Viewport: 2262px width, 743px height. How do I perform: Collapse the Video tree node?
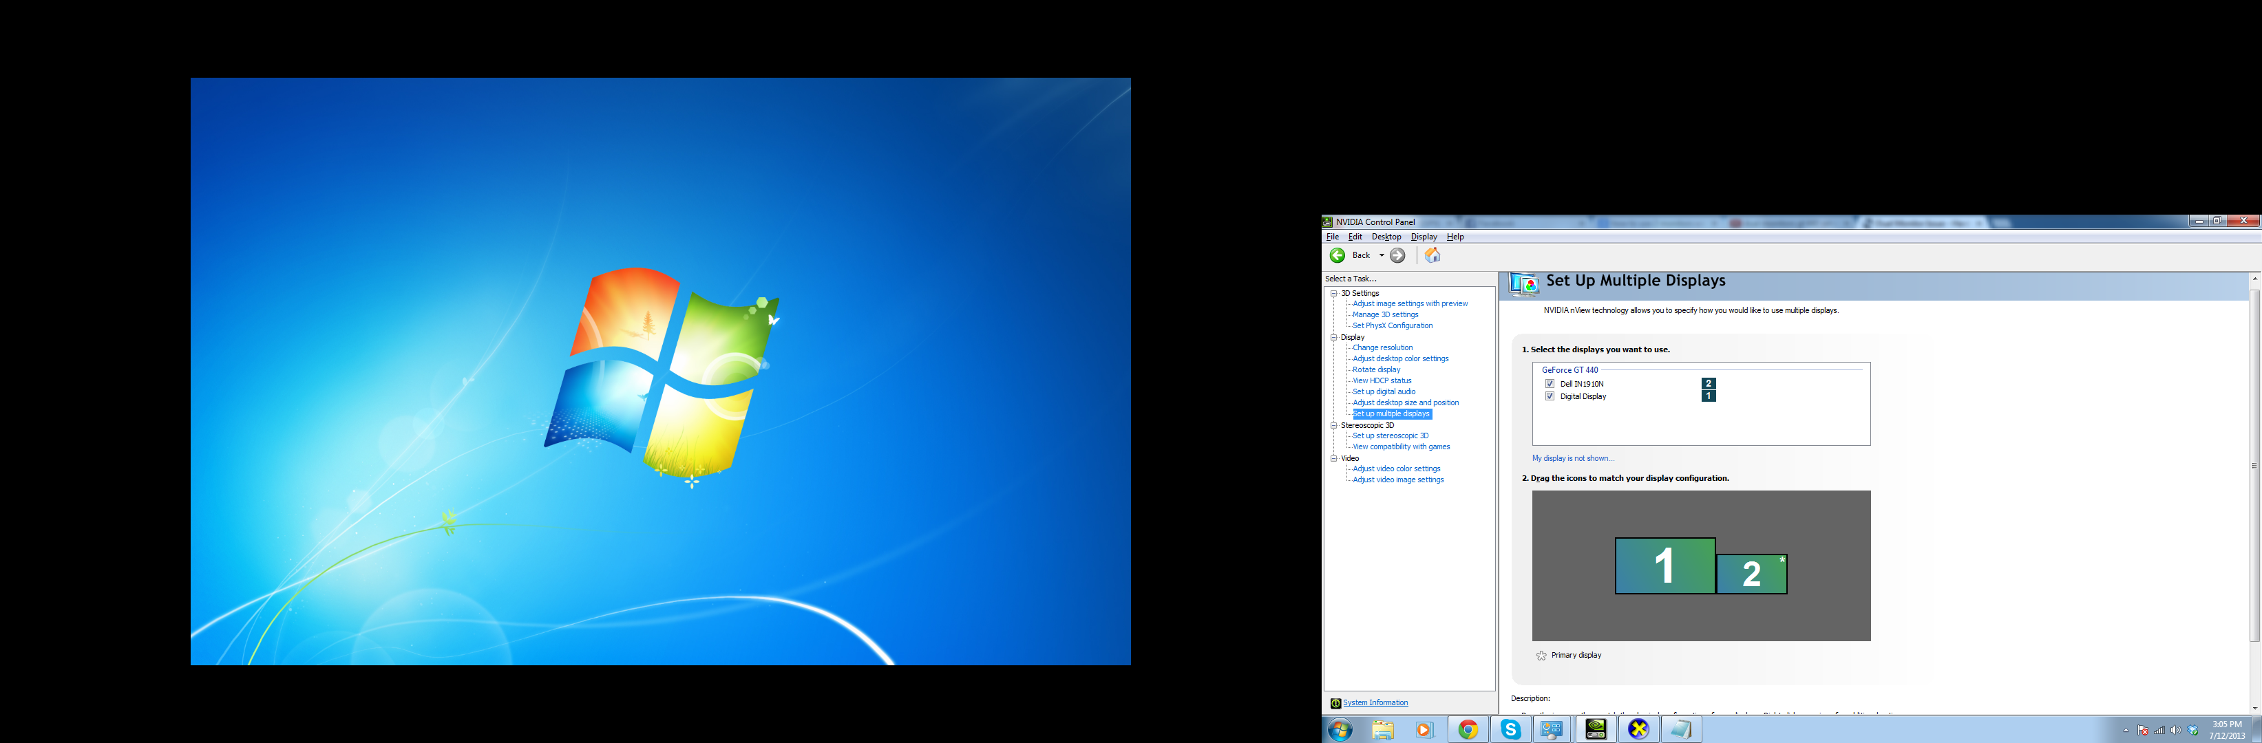coord(1334,458)
